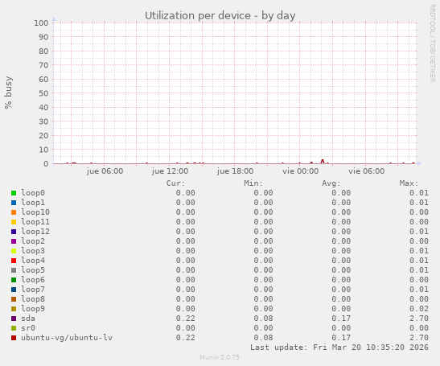This screenshot has height=366, width=440.
Task: Select the loop0 device label
Action: [x=33, y=193]
